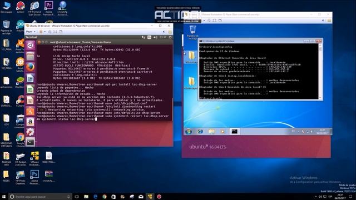This screenshot has height=200, width=356.
Task: Open PAGINAS WEB folder on desktop
Action: [x=6, y=159]
